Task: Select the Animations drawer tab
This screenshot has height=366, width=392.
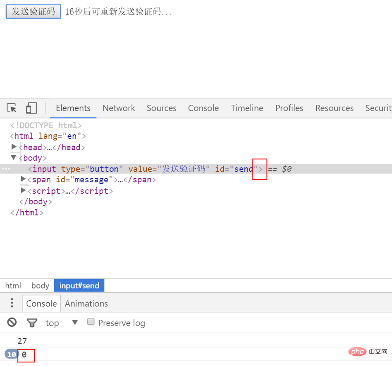Action: [86, 303]
